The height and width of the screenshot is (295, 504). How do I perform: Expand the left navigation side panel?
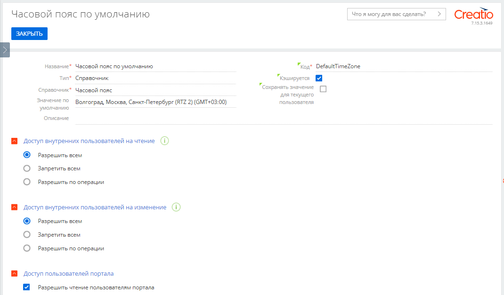pyautogui.click(x=5, y=49)
